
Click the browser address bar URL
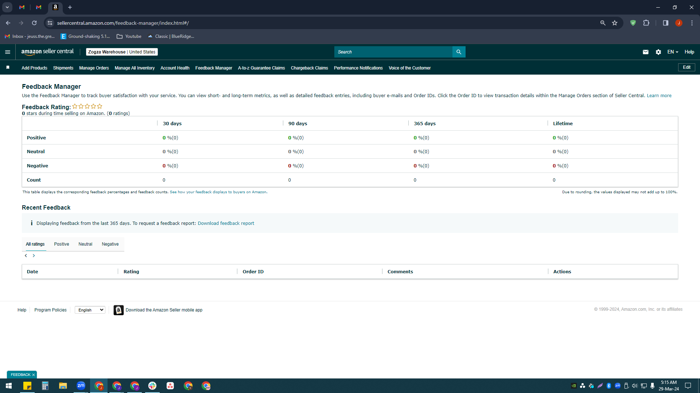pos(123,23)
